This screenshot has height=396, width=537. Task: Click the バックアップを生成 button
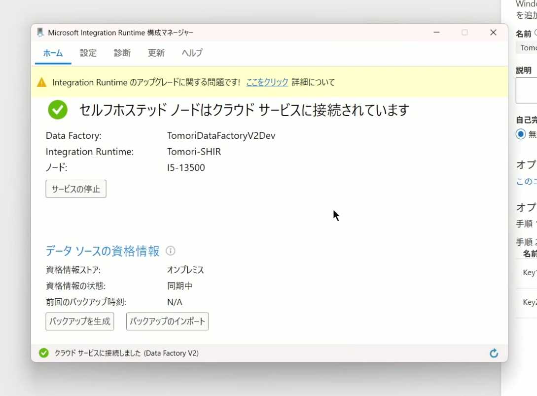tap(80, 321)
